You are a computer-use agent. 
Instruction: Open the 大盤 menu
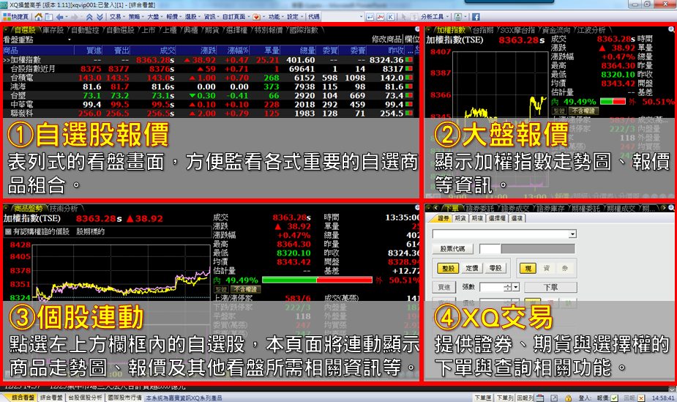154,17
